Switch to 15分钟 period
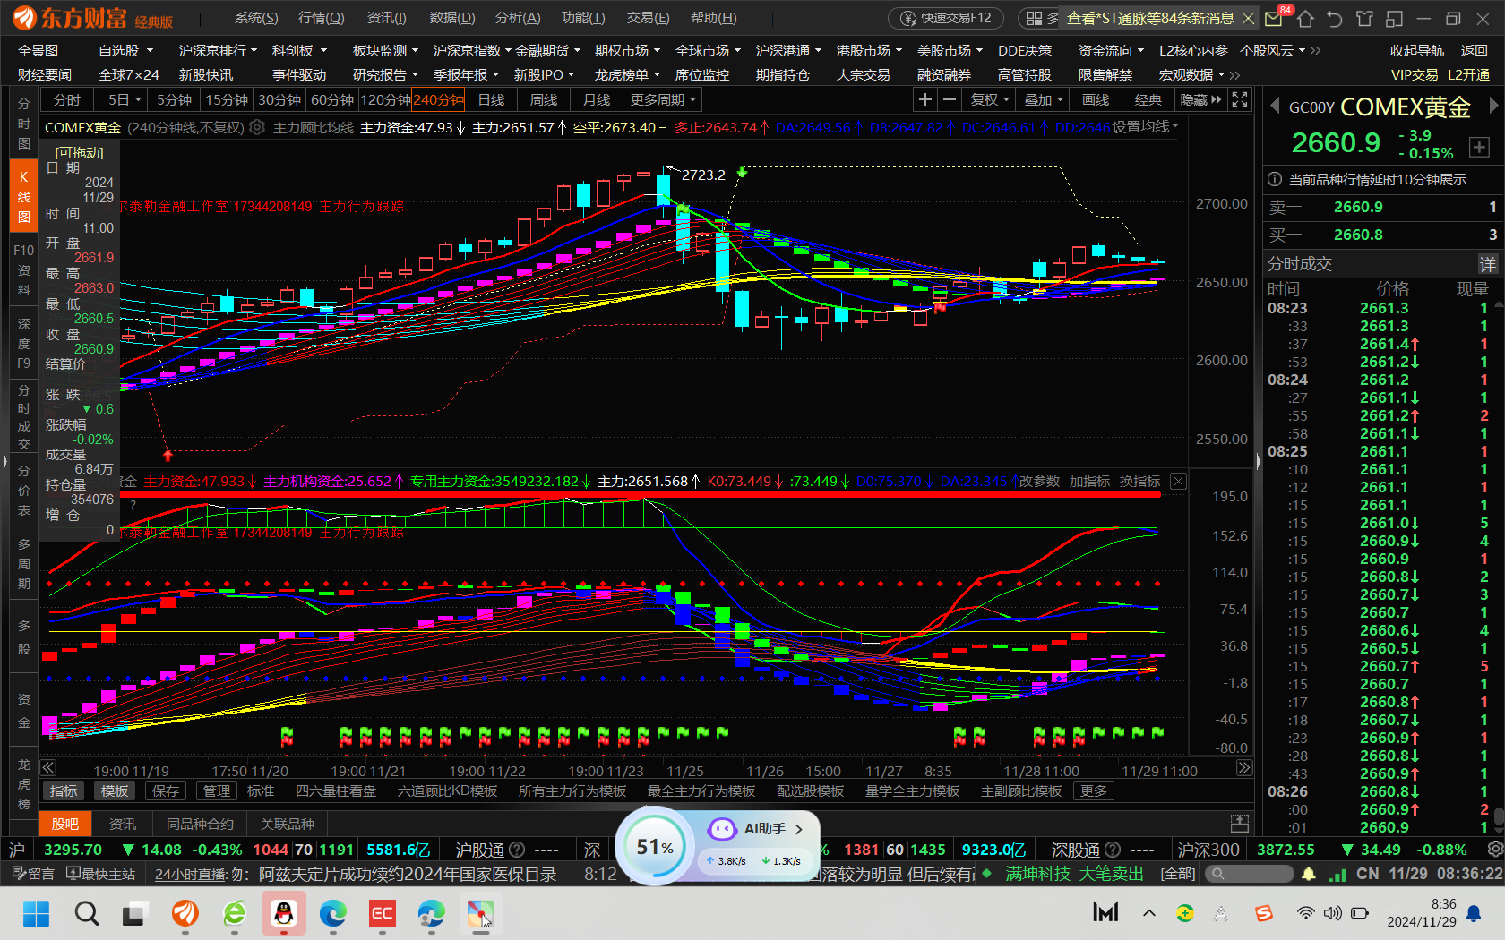 coord(227,99)
